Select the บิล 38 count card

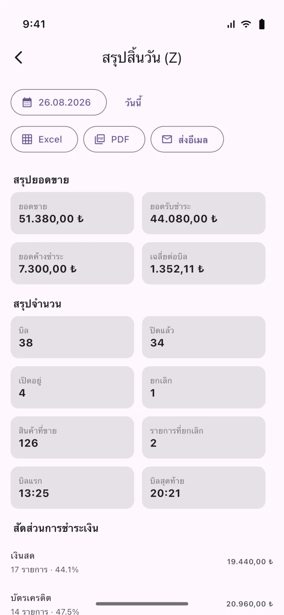72,337
